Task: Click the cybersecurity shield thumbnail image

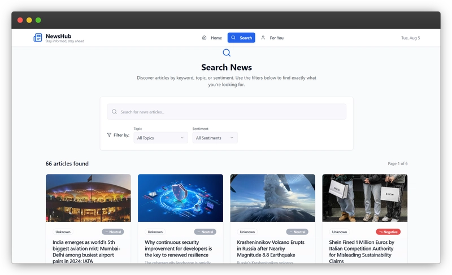Action: tap(180, 198)
